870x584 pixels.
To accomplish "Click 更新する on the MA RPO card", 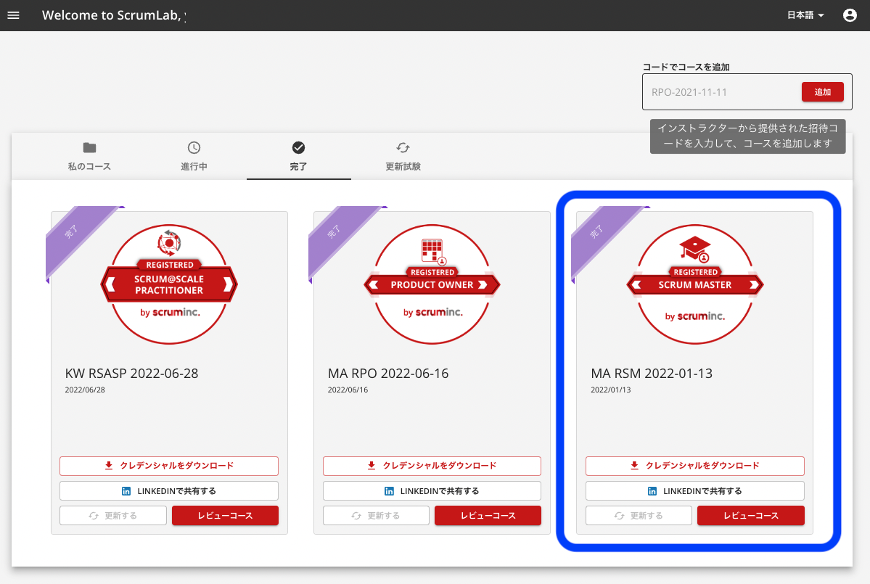I will (x=376, y=516).
